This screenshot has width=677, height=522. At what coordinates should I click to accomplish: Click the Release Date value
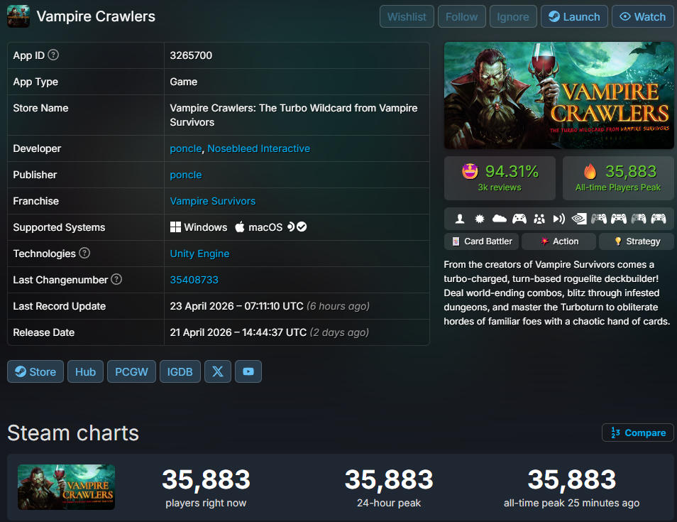click(x=269, y=332)
